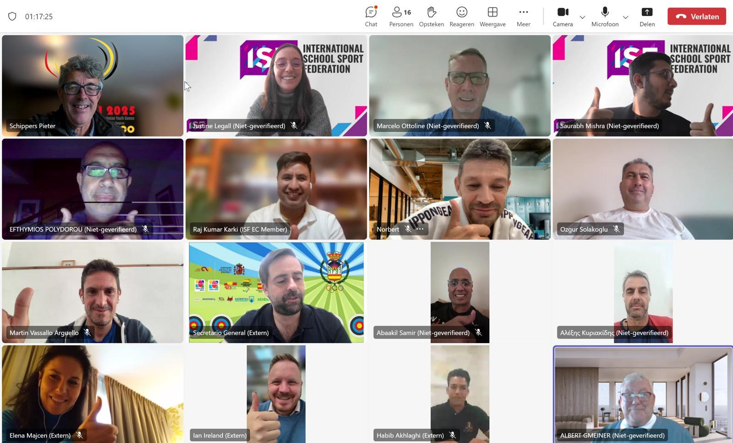Expand the Microfoon options arrow
This screenshot has width=733, height=443.
pos(625,17)
